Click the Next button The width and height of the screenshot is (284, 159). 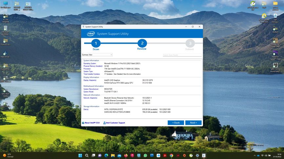click(193, 123)
